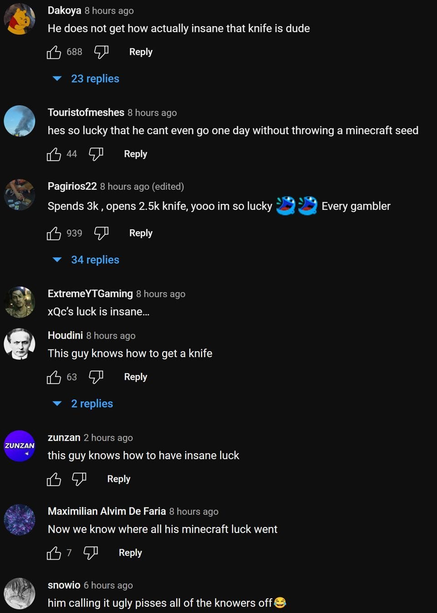Like zunzan's comment with thumbs up

tap(54, 479)
